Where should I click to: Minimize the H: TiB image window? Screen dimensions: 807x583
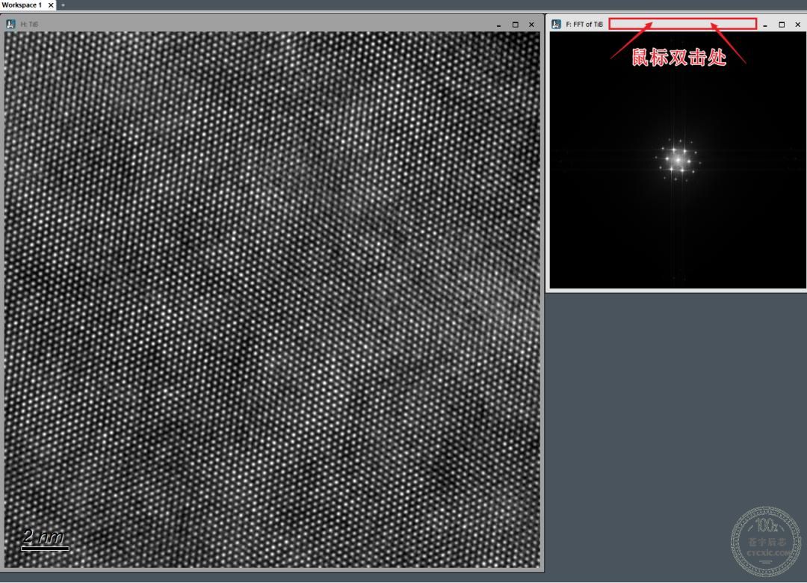pyautogui.click(x=498, y=25)
